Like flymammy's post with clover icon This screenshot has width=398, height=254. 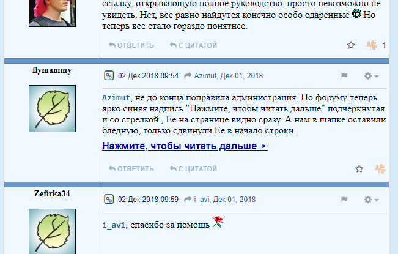click(x=380, y=169)
